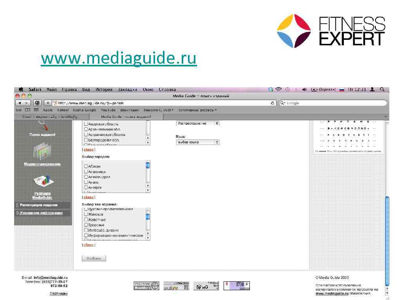Click Изменение информации sidebar link
Screen dimensions: 401x300
pyautogui.click(x=41, y=213)
